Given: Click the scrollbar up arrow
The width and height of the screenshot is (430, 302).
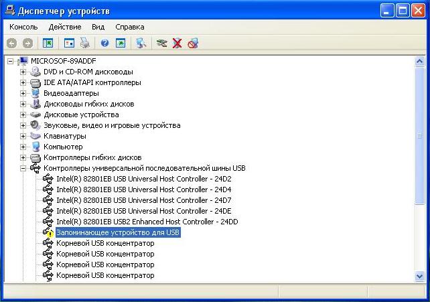Looking at the screenshot, I should pos(419,61).
